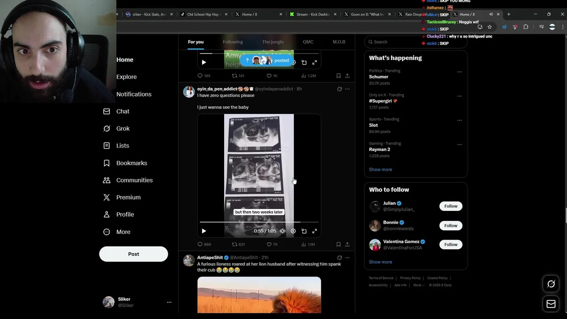Open more options on AntiapeShit post
This screenshot has width=567, height=319.
tap(347, 257)
